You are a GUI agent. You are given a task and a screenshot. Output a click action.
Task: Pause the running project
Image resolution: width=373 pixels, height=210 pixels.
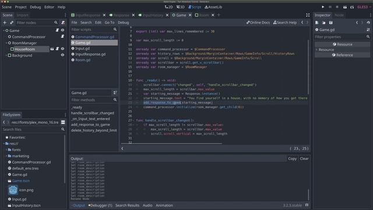(x=330, y=7)
